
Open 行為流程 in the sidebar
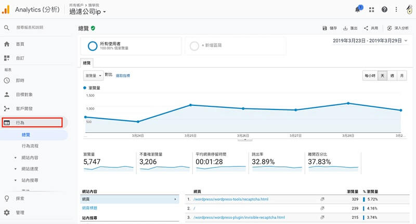click(x=30, y=146)
